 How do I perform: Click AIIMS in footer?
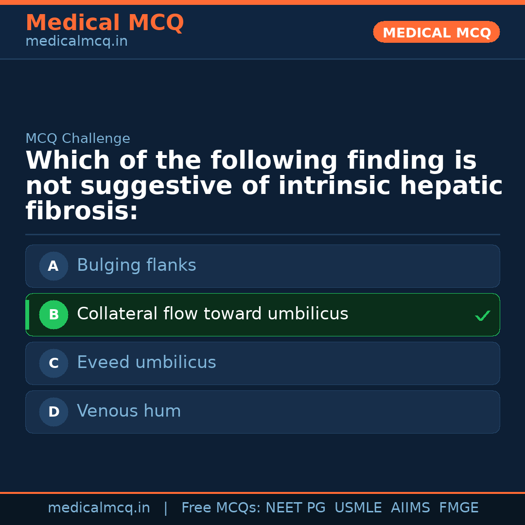(410, 508)
